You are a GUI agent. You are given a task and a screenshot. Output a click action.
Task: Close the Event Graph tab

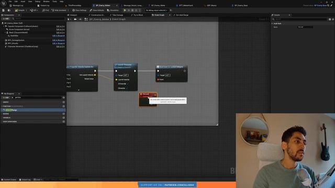pos(170,15)
